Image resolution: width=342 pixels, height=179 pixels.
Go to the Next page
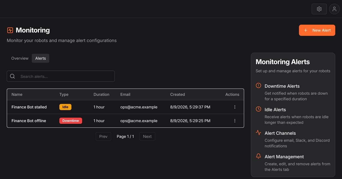coord(147,136)
